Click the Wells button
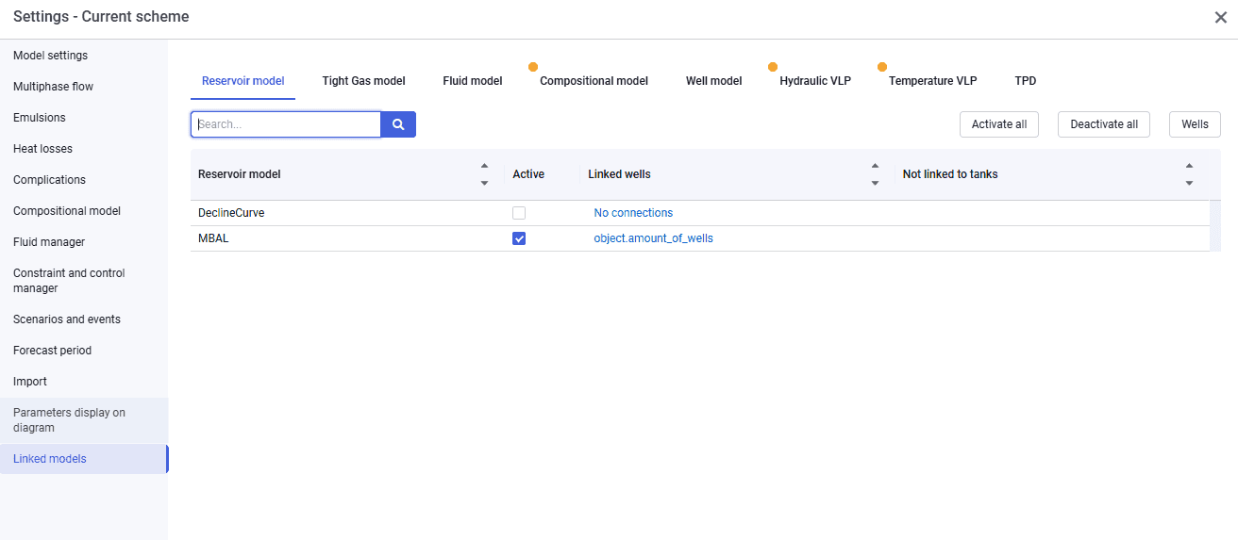The height and width of the screenshot is (540, 1238). (1195, 124)
